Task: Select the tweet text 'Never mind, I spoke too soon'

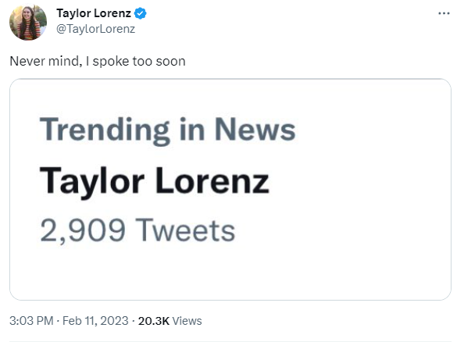Action: (x=98, y=61)
